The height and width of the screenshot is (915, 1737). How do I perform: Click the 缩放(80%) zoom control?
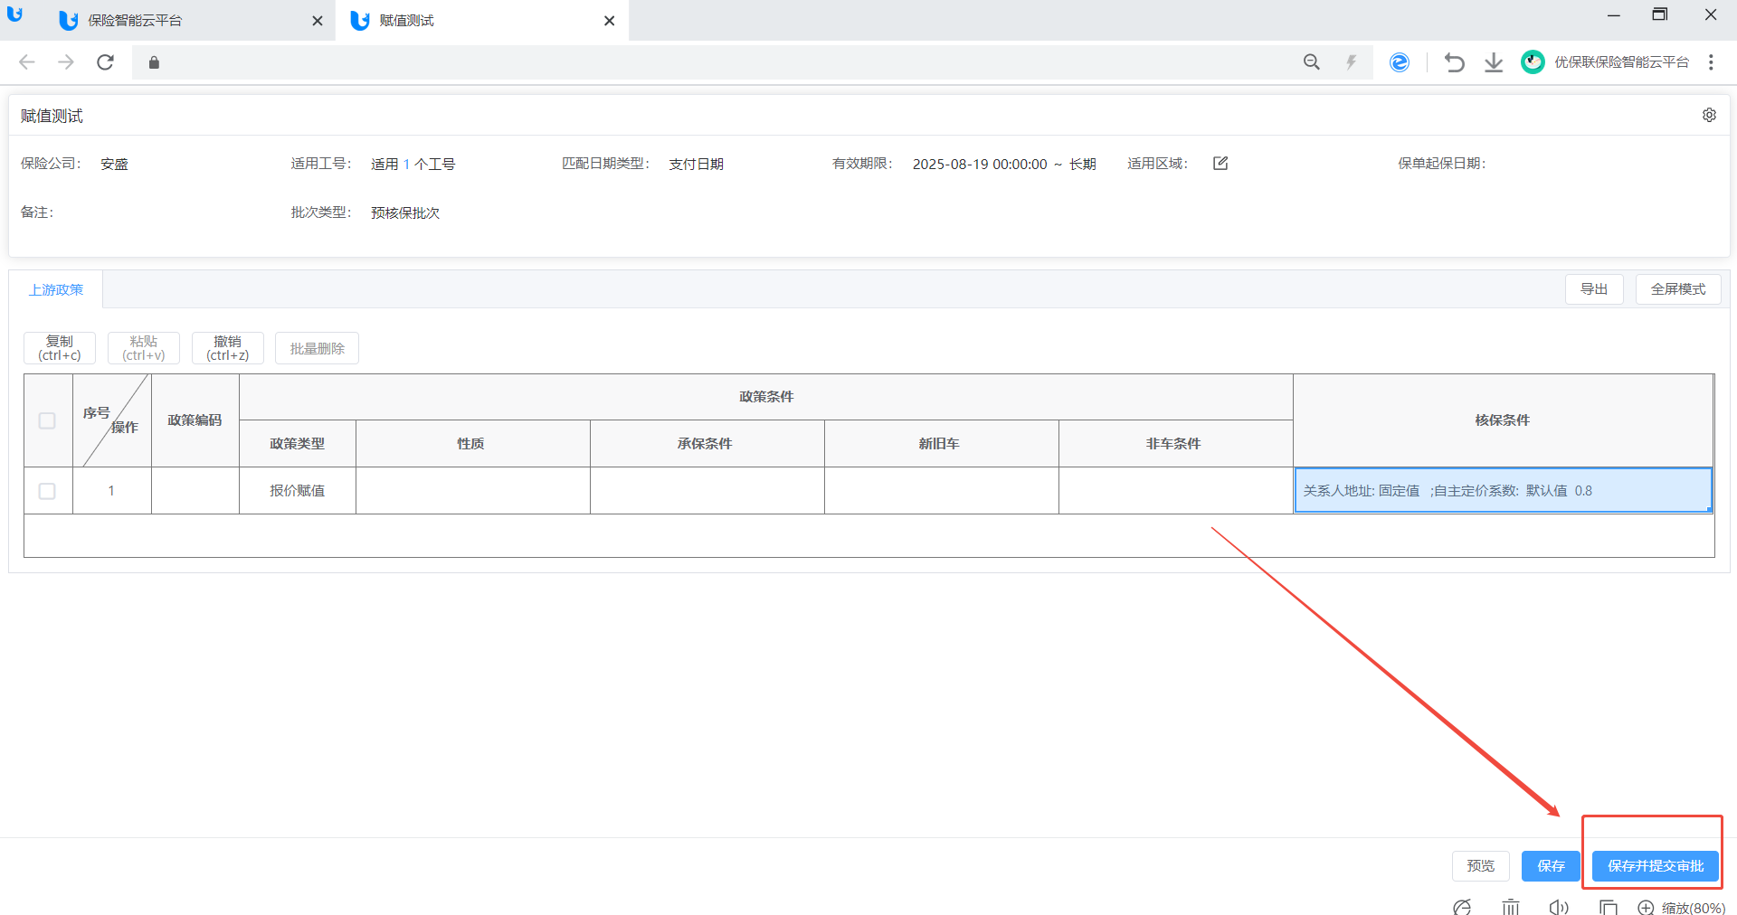point(1682,908)
